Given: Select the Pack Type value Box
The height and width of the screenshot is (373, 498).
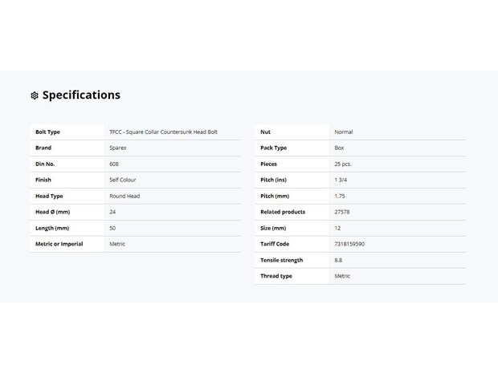Looking at the screenshot, I should pyautogui.click(x=339, y=148).
